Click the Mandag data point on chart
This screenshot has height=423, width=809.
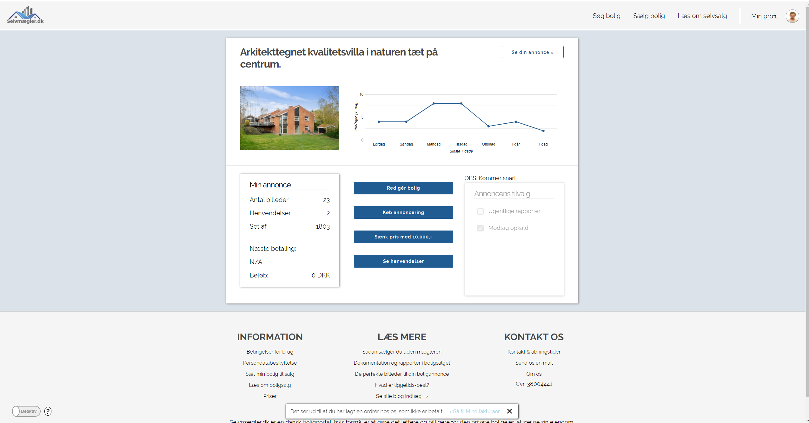click(x=434, y=103)
